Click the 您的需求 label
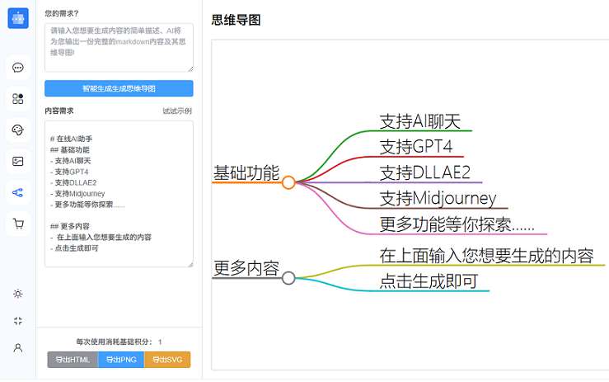The width and height of the screenshot is (609, 382). pyautogui.click(x=61, y=14)
